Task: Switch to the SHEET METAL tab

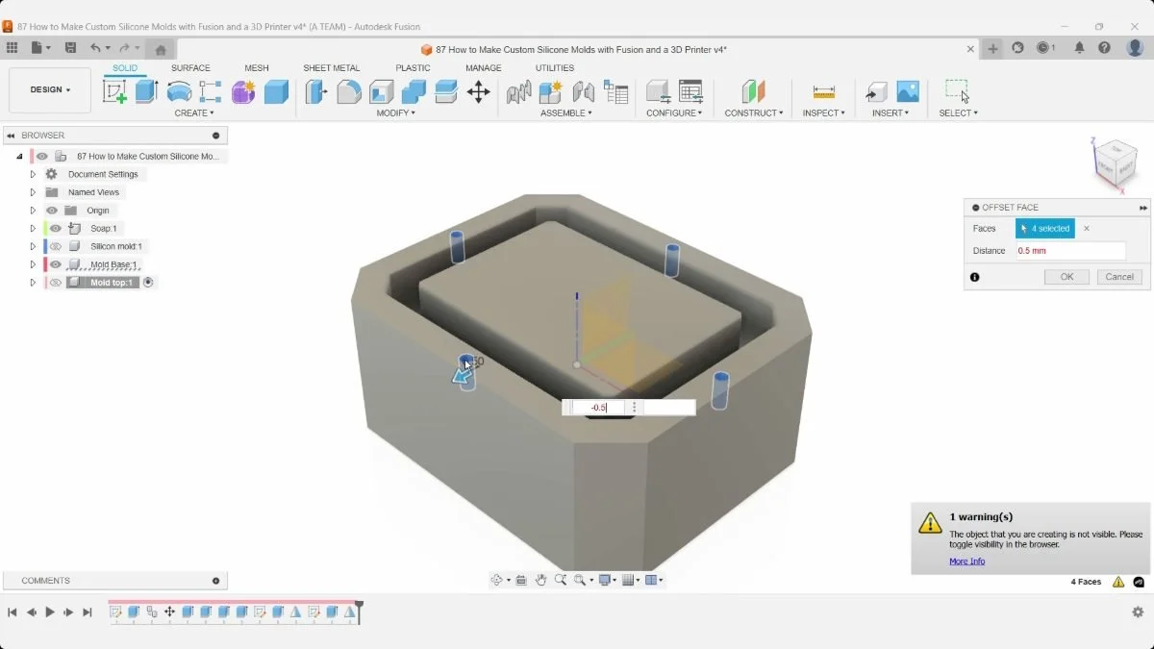Action: (332, 68)
